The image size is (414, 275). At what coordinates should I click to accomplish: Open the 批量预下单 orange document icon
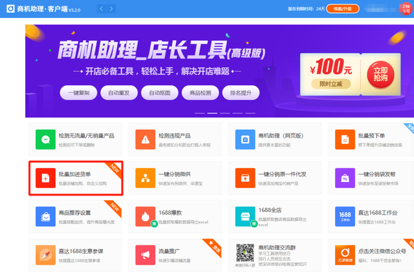[x=345, y=139]
